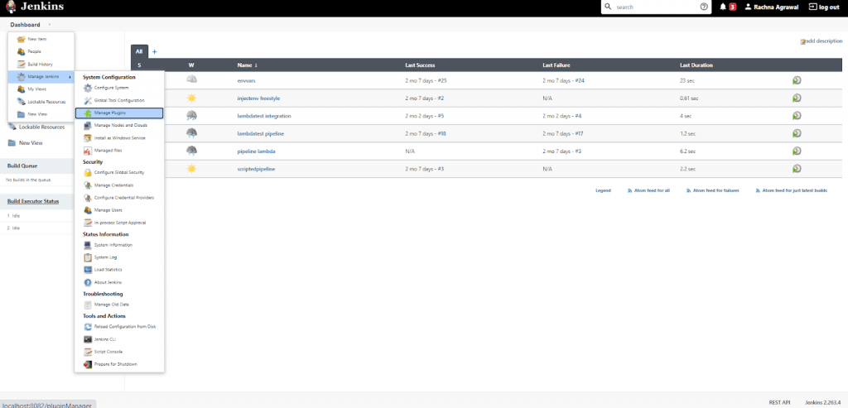Screen dimensions: 848x408
Task: Open the search help question-mark icon
Action: pos(704,7)
